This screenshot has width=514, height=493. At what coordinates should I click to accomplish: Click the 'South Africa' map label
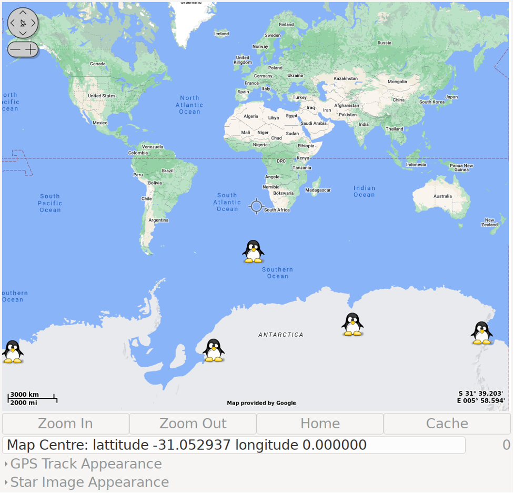277,210
